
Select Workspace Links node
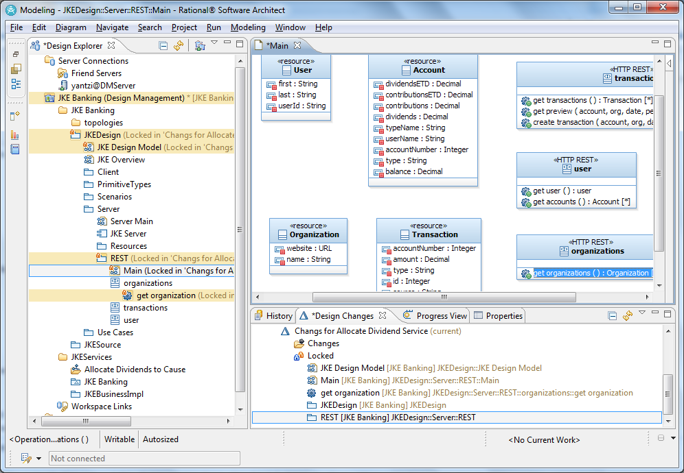(x=101, y=407)
